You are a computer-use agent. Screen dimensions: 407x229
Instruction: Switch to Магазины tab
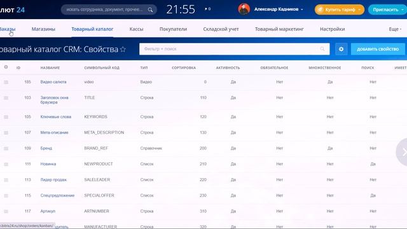(x=43, y=29)
